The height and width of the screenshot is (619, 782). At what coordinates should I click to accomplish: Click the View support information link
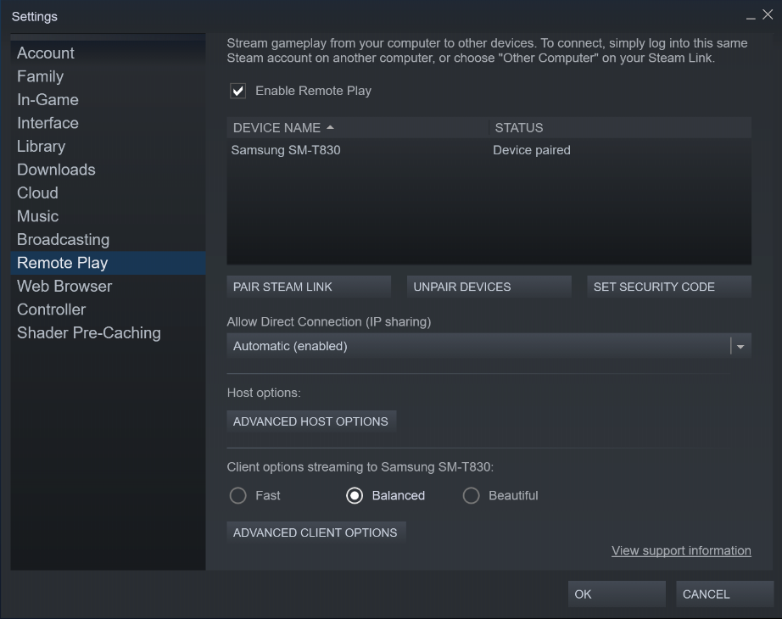681,550
